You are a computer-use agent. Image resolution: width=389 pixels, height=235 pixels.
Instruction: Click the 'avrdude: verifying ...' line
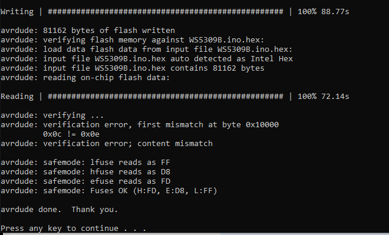click(x=52, y=115)
